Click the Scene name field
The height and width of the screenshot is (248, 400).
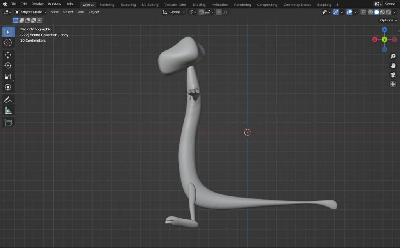coord(389,4)
